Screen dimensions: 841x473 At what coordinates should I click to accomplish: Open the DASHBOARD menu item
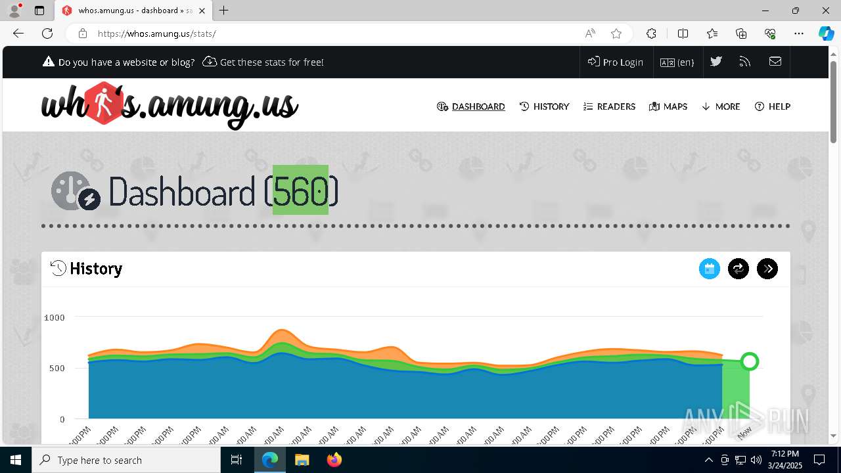471,106
